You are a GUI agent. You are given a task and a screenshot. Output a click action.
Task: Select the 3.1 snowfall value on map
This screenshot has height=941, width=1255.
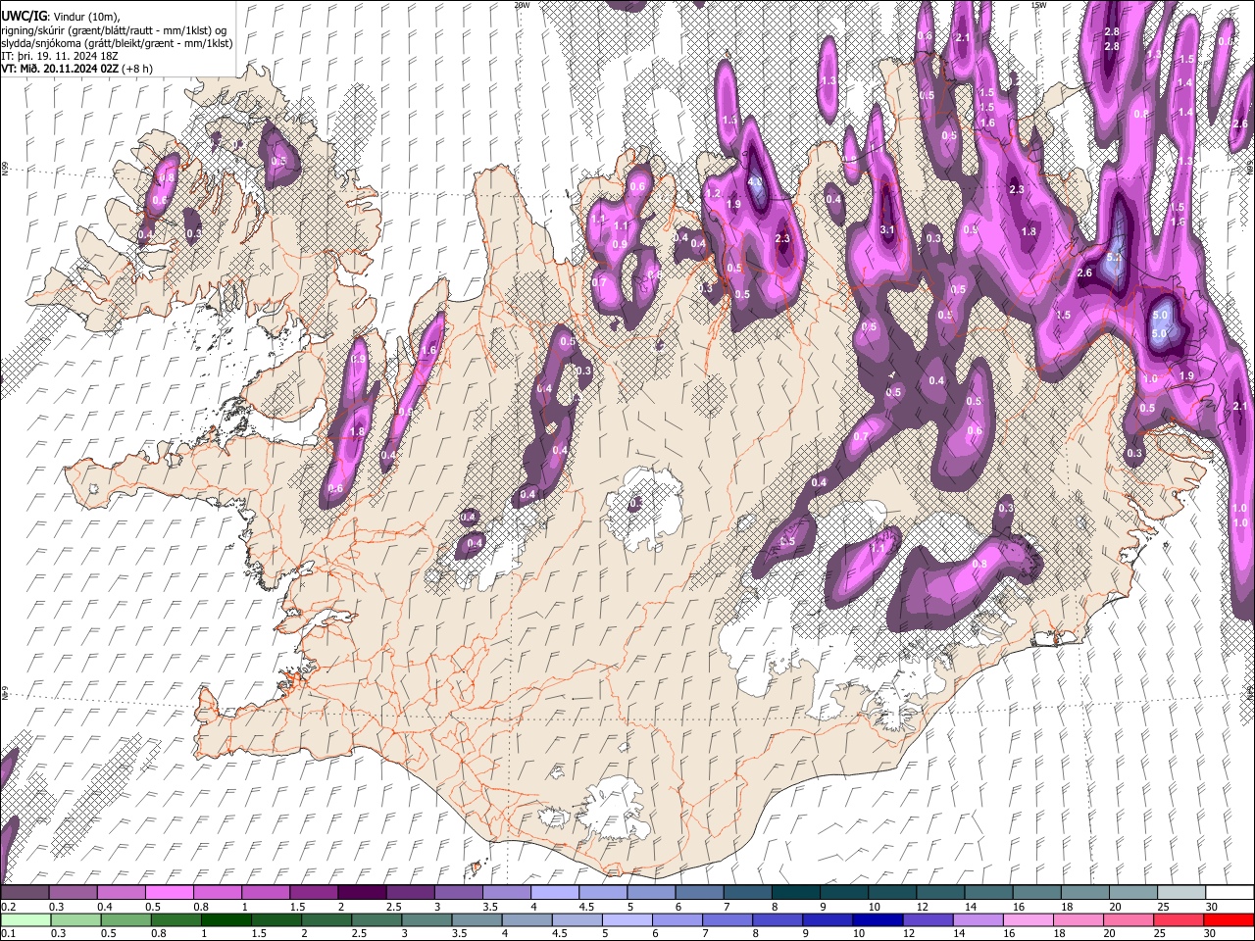click(x=888, y=229)
